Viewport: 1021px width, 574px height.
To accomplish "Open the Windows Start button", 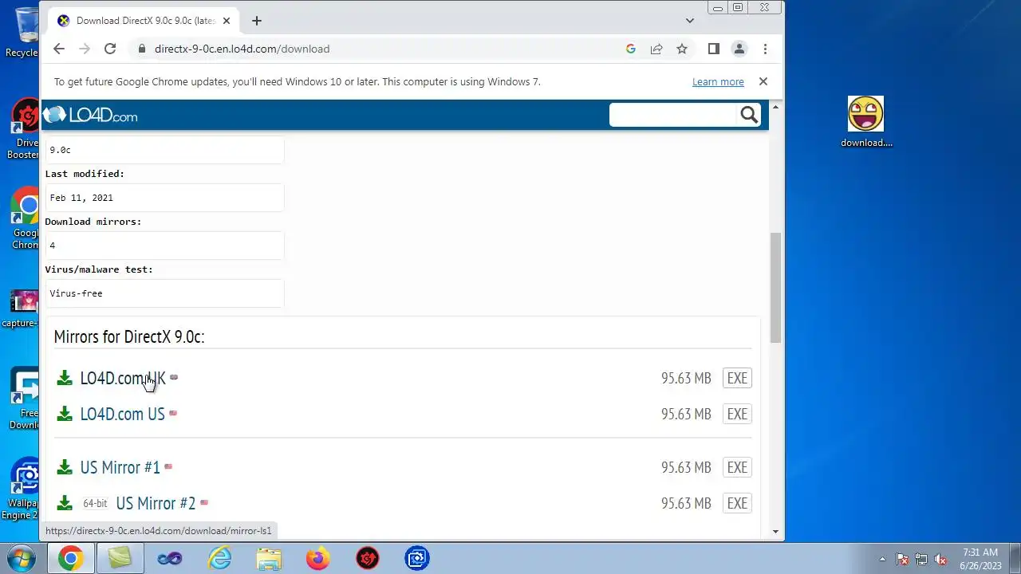I will [x=22, y=559].
